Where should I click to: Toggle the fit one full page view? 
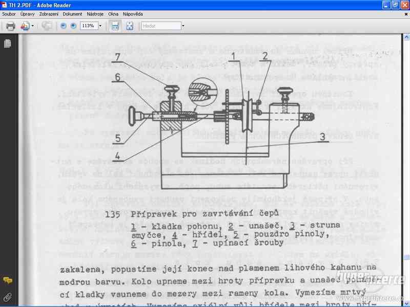click(x=130, y=26)
